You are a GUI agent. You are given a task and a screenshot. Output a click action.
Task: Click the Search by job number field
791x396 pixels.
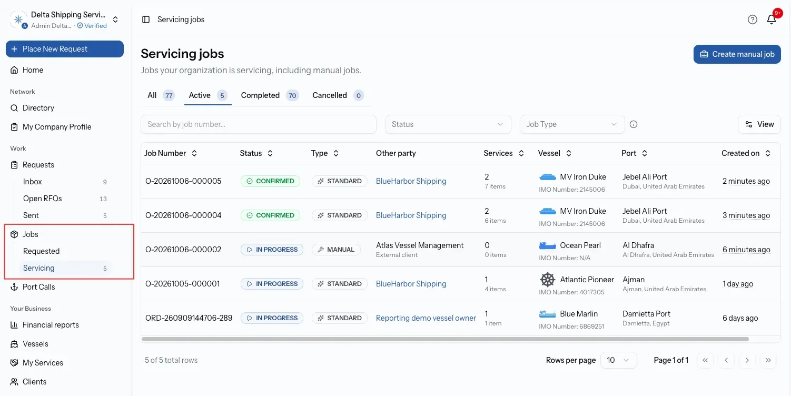click(259, 124)
